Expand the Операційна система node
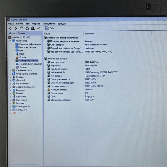The width and height of the screenshot is (167, 167). pyautogui.click(x=10, y=74)
